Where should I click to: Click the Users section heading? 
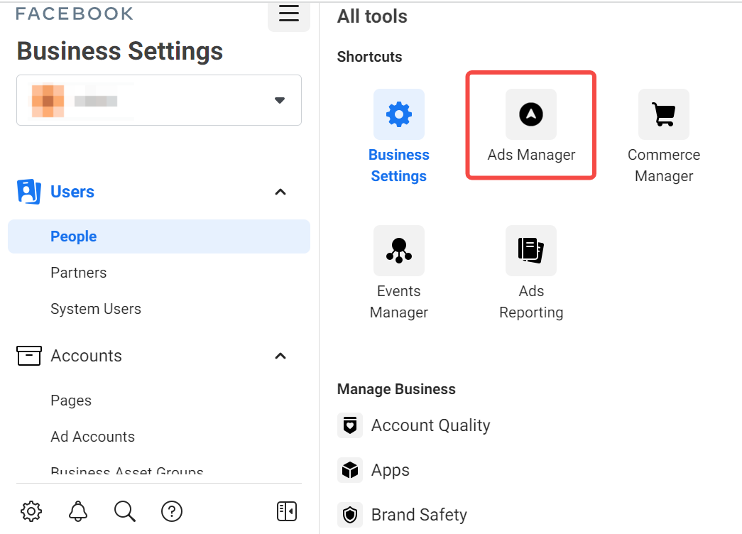click(x=72, y=192)
